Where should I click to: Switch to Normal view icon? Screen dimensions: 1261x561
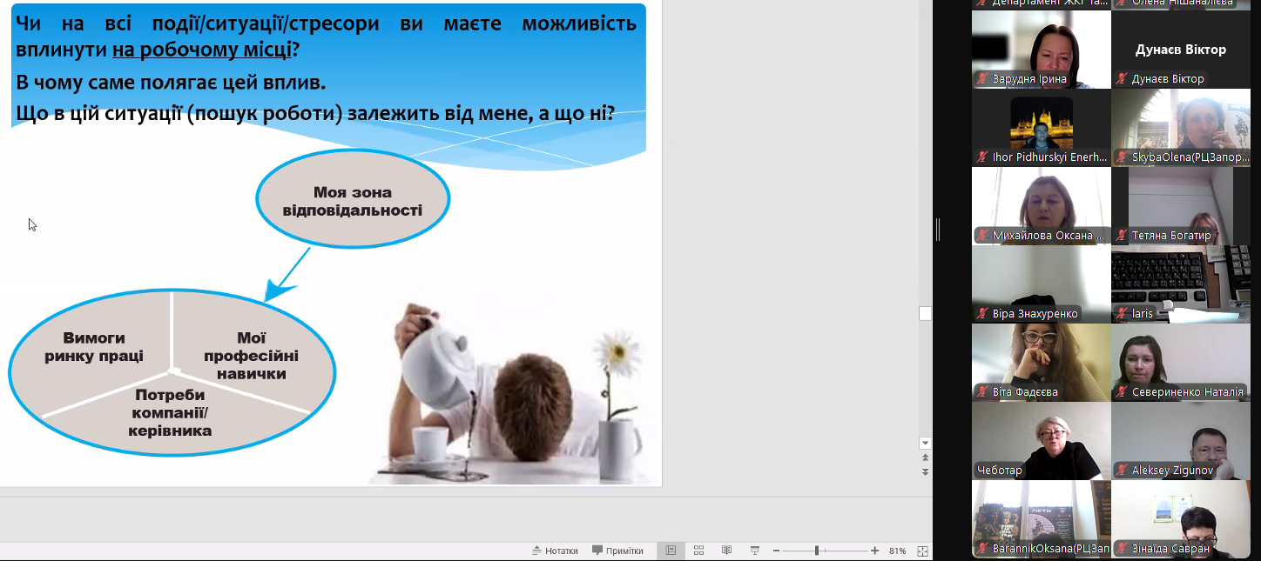(671, 551)
